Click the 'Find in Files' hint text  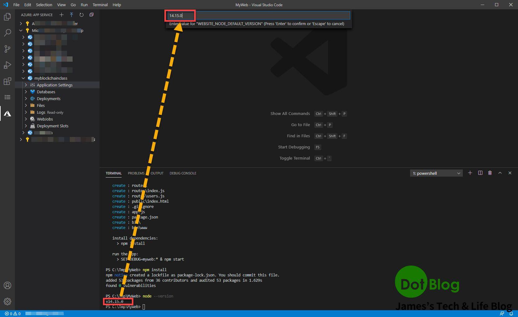click(298, 136)
